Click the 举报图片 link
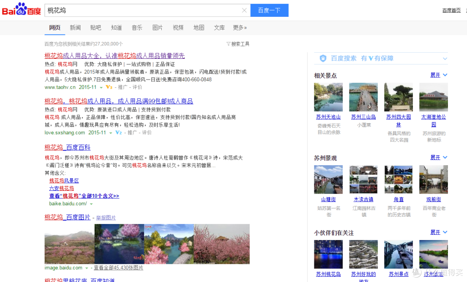 (x=106, y=218)
